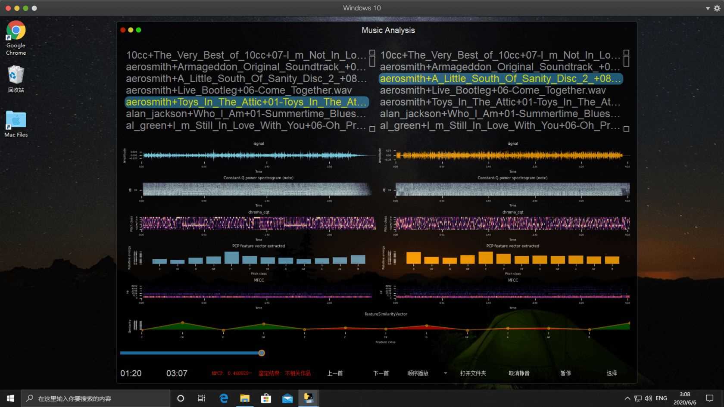Click the Windows taskbar search box
This screenshot has width=724, height=407.
(96, 398)
